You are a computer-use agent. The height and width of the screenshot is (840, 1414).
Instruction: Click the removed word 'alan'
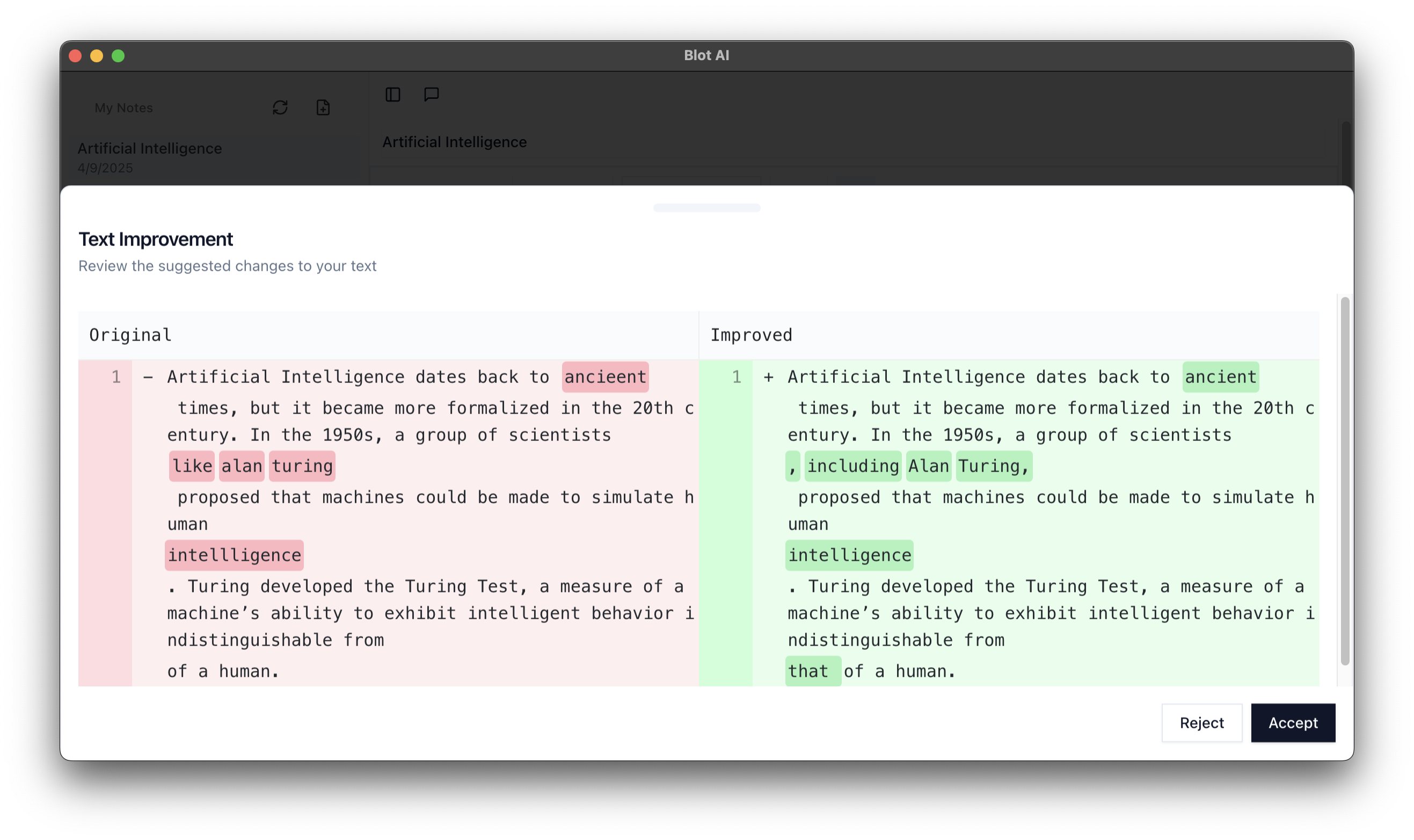(x=242, y=466)
